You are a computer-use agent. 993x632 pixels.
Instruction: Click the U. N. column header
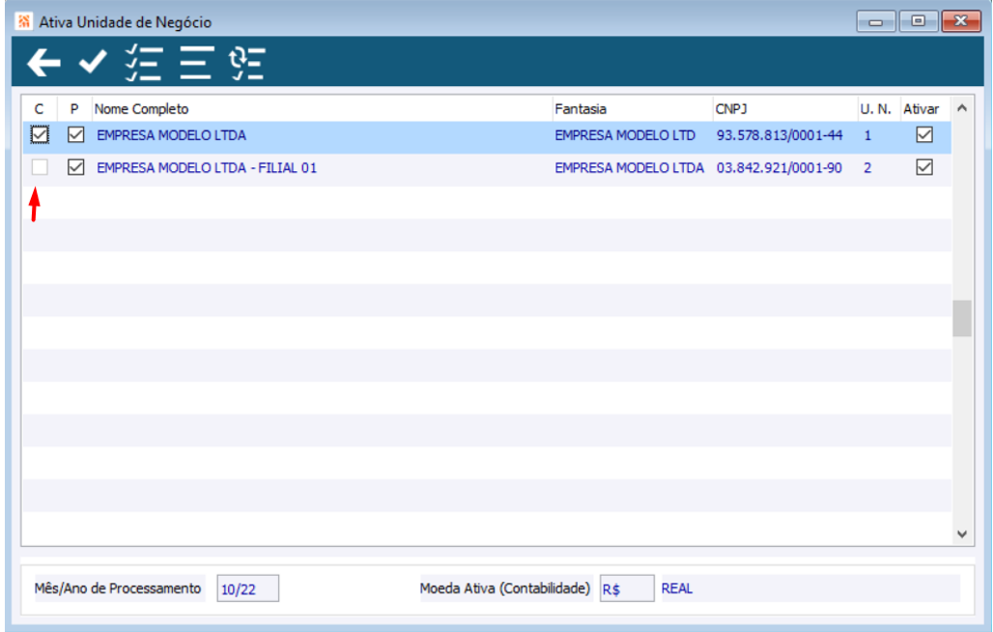(879, 109)
